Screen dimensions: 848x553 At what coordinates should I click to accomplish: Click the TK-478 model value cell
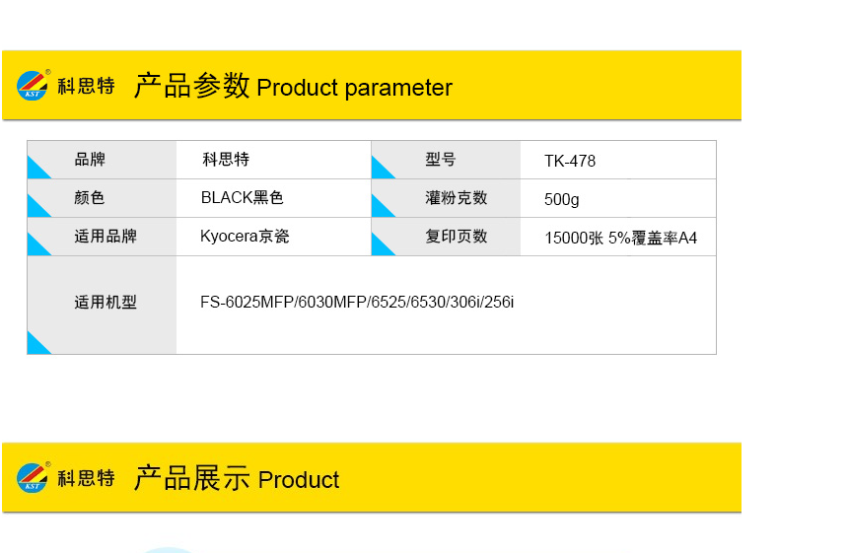coord(618,161)
